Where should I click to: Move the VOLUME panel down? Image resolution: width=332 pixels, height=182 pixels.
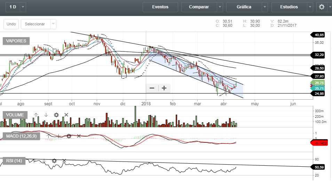pos(46,115)
